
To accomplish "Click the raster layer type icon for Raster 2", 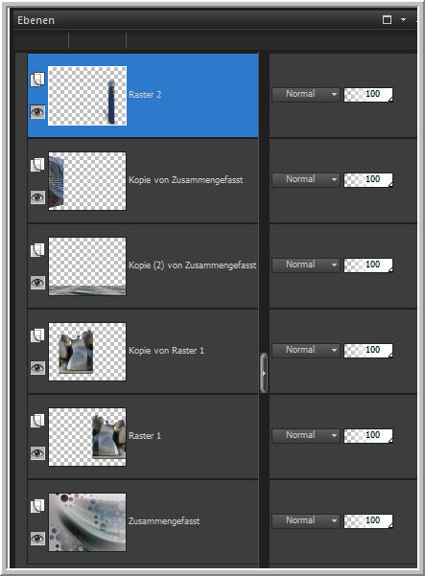I will pyautogui.click(x=37, y=79).
